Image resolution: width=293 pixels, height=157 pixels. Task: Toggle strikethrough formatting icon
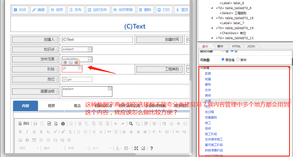[41, 132]
